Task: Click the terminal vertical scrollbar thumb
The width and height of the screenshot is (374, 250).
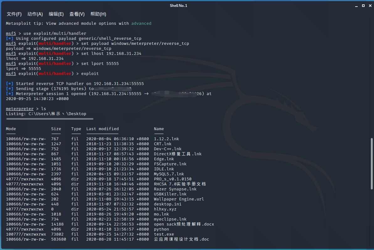Action: click(371, 164)
